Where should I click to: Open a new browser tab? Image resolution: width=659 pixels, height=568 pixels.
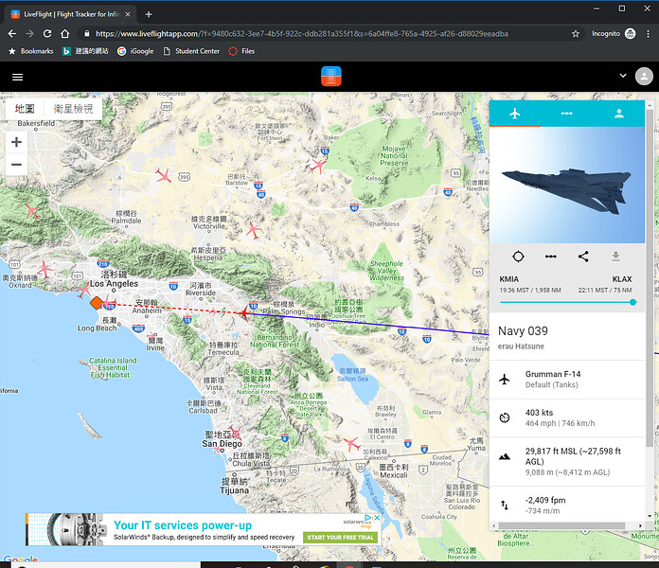pyautogui.click(x=149, y=14)
